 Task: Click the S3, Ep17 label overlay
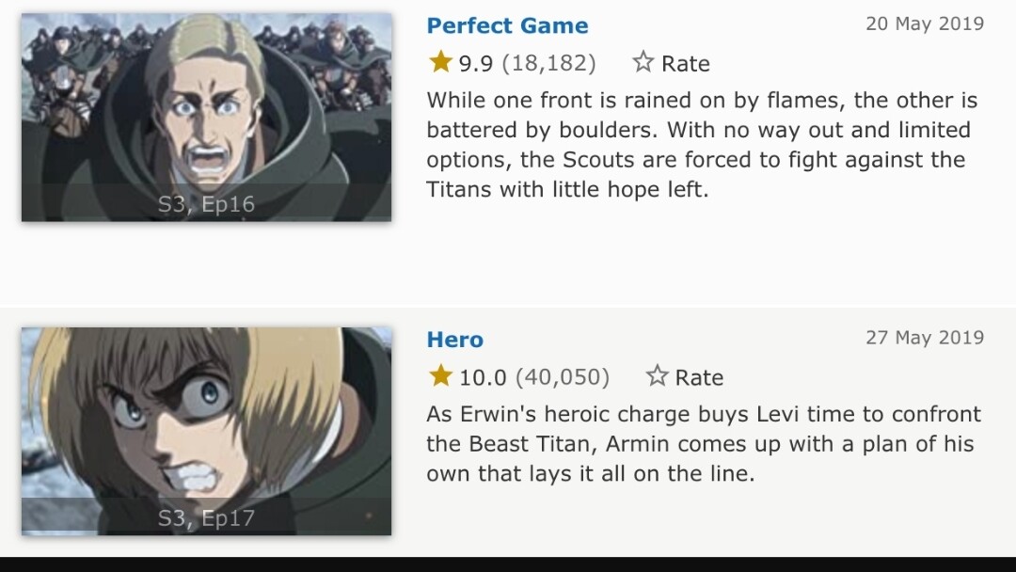pyautogui.click(x=206, y=517)
